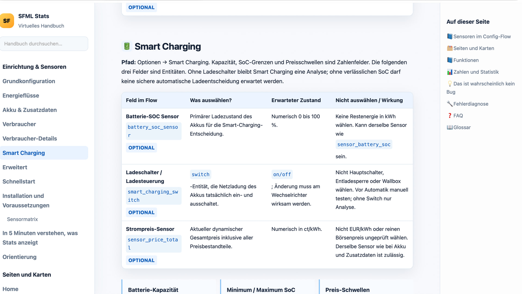Click the bar chart icon for Zahlen und Statistik
Viewport: 522px width, 294px height.
[x=450, y=72]
